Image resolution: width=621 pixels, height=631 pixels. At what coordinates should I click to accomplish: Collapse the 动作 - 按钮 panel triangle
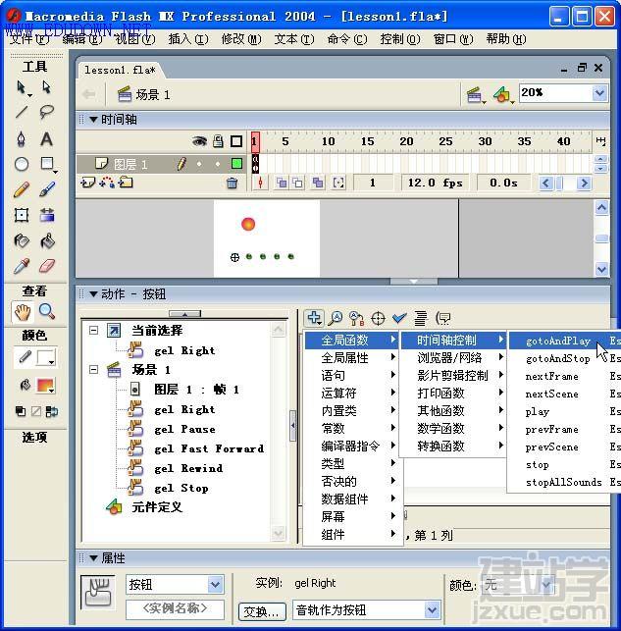coord(93,294)
